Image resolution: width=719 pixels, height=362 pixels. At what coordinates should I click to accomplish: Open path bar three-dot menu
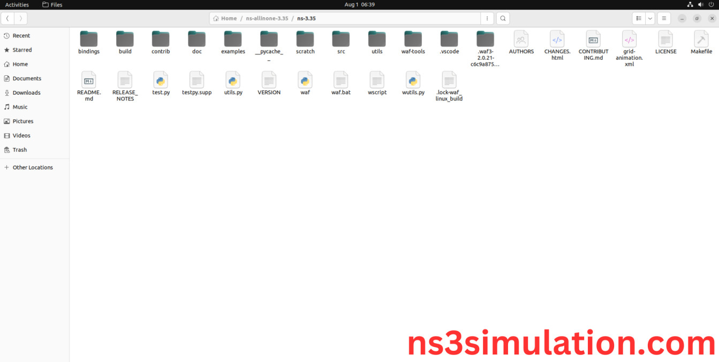[x=487, y=18]
